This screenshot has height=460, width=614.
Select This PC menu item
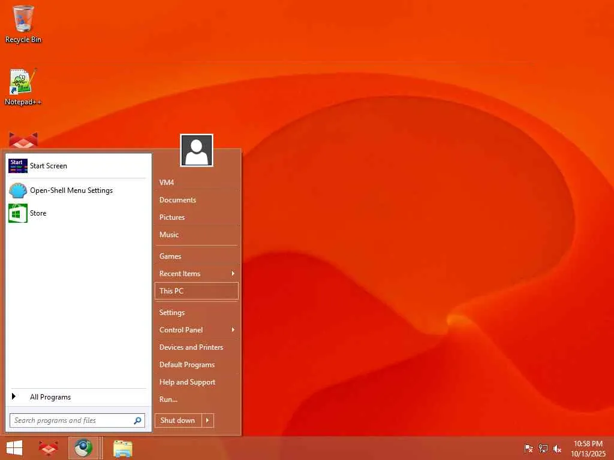point(197,291)
